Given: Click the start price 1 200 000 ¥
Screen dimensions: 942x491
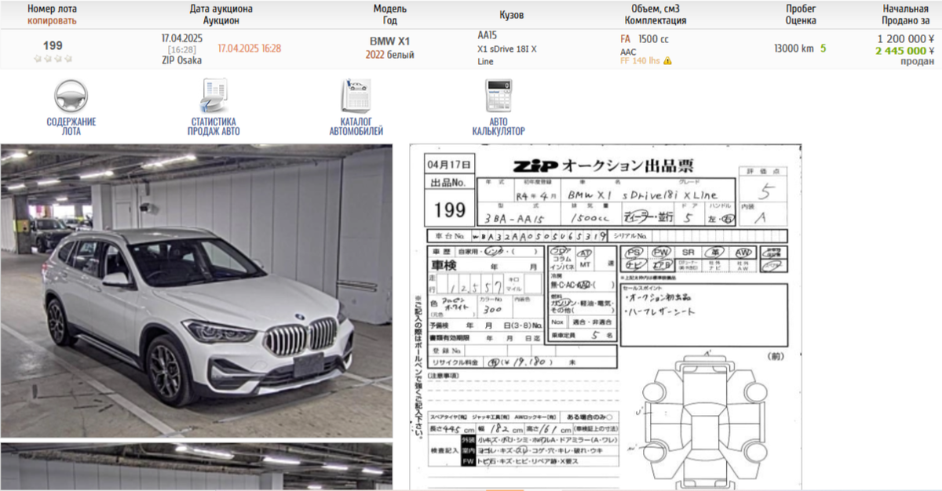Looking at the screenshot, I should (x=905, y=38).
